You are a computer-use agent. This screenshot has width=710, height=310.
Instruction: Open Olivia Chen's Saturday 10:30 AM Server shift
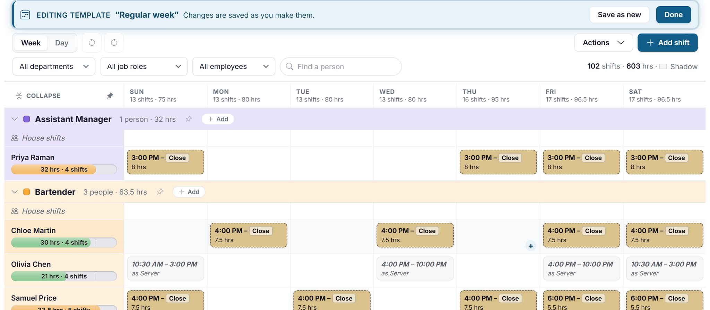[x=665, y=268]
